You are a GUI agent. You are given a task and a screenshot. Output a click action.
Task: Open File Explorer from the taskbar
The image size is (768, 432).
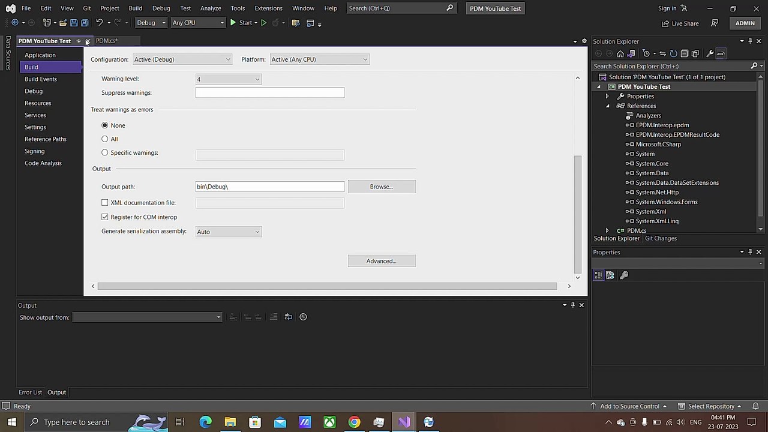coord(230,422)
